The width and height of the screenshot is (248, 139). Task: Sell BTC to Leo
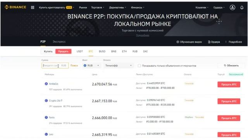click(229, 135)
